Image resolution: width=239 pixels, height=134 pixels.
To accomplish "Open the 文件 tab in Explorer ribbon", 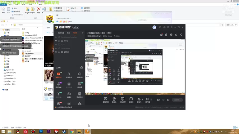I will coord(3,4).
